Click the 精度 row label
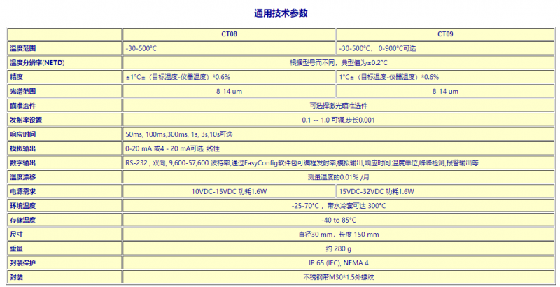The width and height of the screenshot is (560, 287). tap(17, 77)
